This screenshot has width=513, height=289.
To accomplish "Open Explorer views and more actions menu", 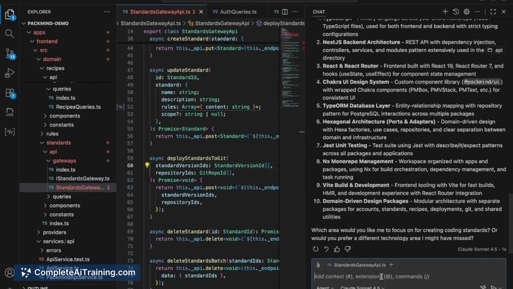I will pyautogui.click(x=107, y=12).
